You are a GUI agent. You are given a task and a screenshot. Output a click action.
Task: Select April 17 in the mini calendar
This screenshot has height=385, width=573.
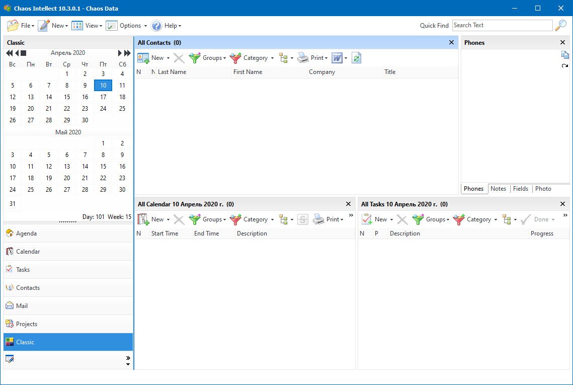pos(103,97)
